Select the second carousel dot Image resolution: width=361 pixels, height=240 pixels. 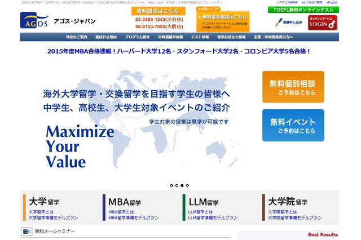pyautogui.click(x=177, y=185)
